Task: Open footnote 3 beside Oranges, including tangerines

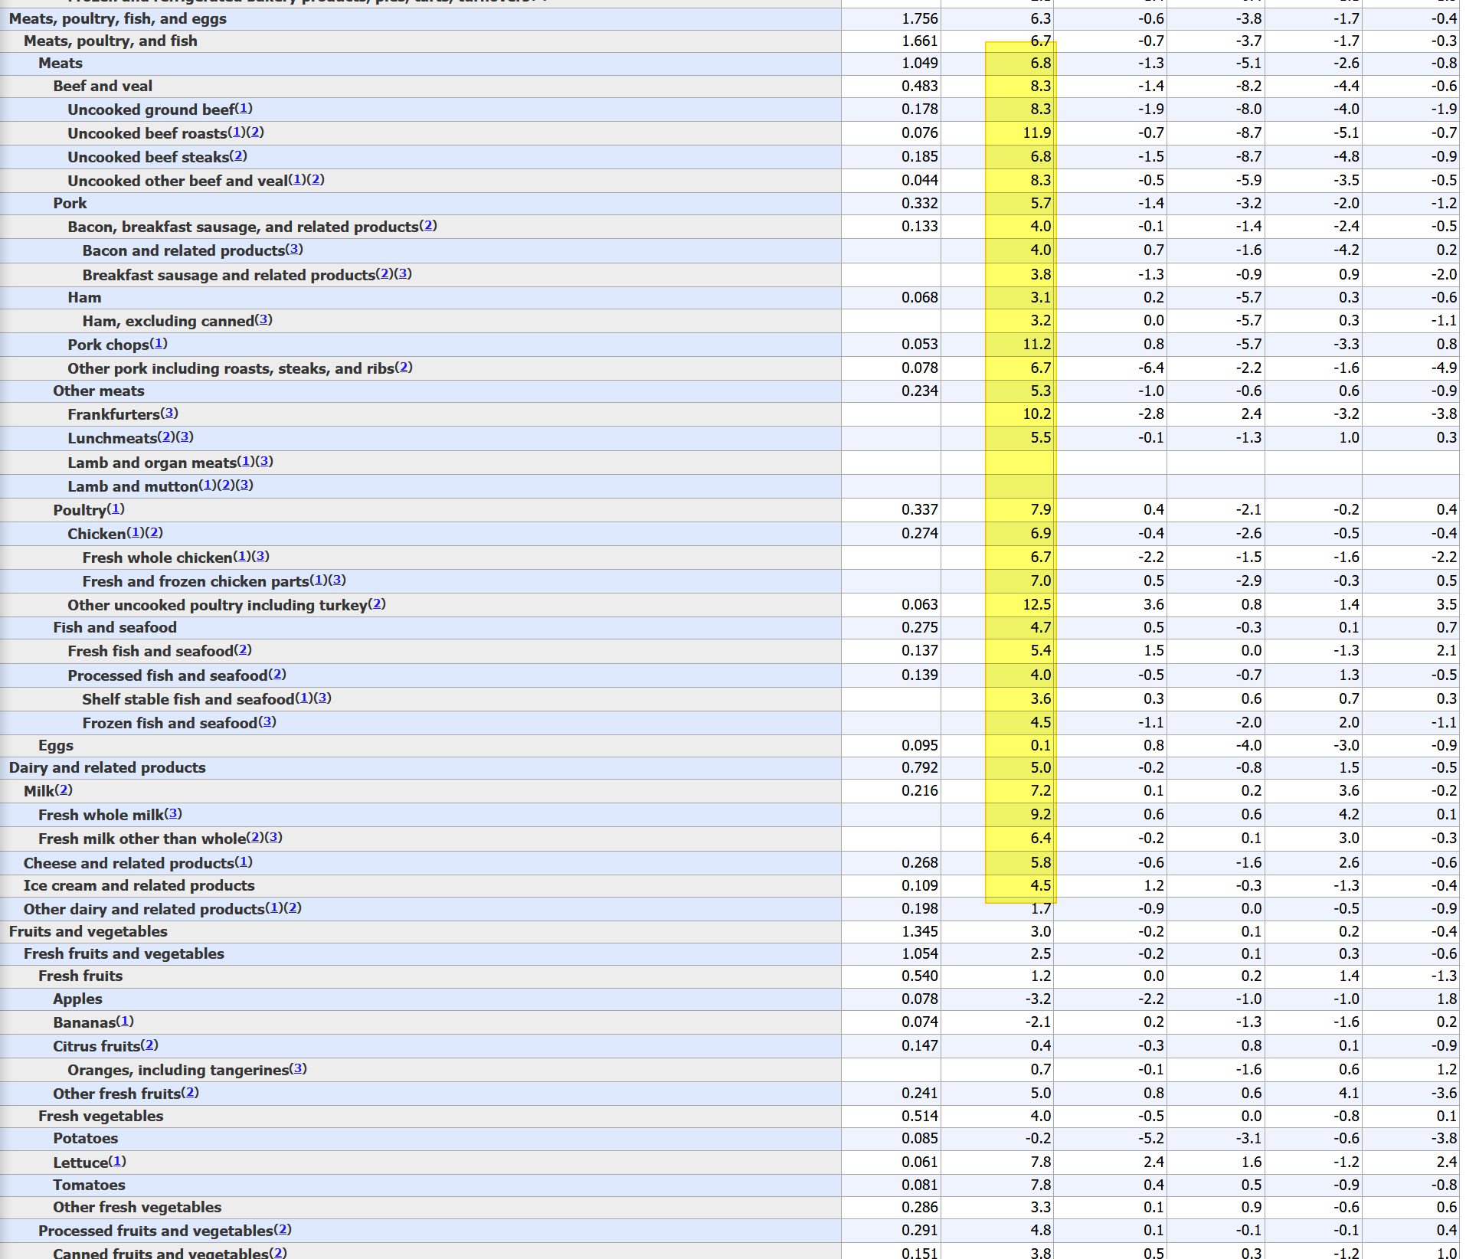Action: coord(298,1069)
